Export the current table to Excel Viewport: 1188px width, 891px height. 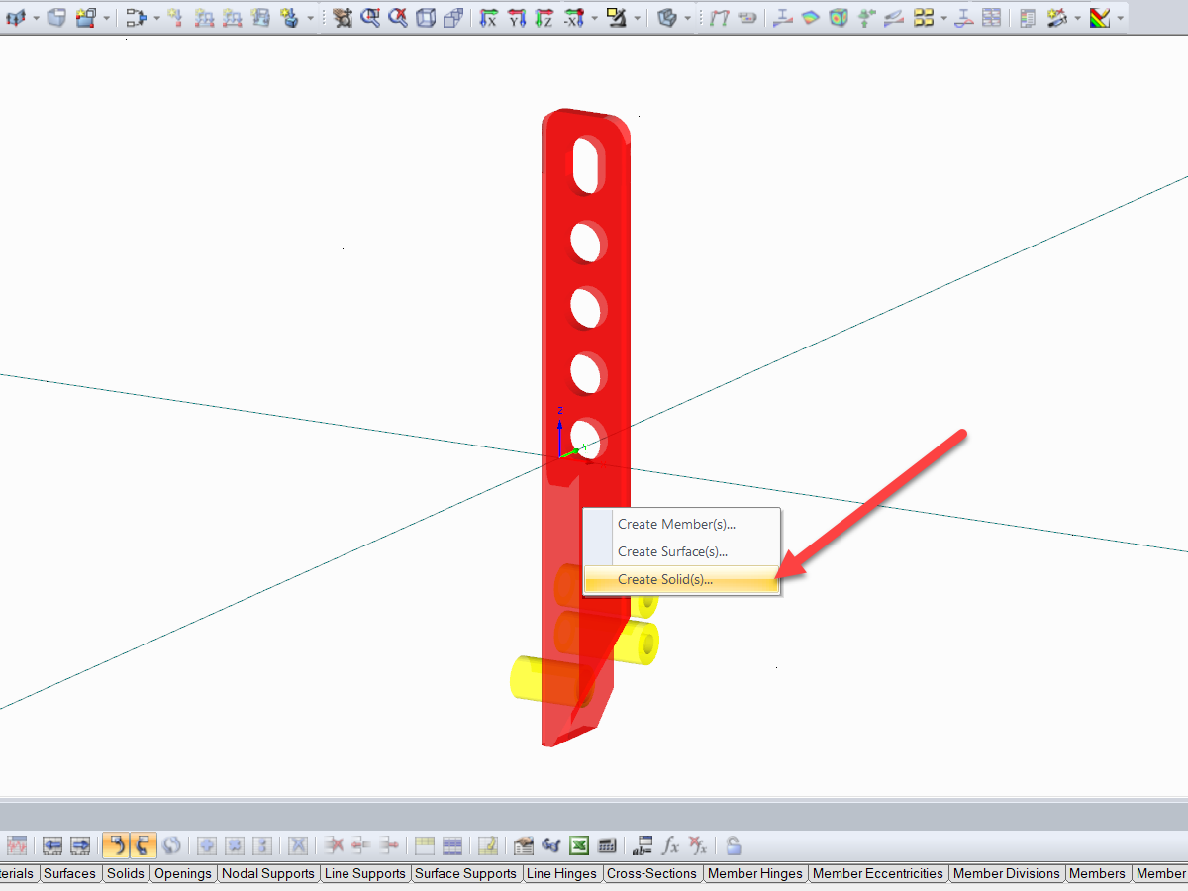579,845
